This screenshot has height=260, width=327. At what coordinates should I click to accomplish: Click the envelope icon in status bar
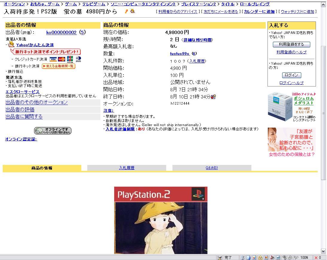[x=260, y=258]
